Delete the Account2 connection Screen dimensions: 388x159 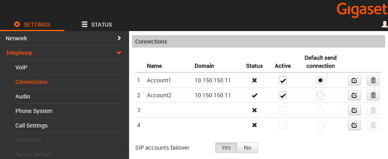point(373,95)
